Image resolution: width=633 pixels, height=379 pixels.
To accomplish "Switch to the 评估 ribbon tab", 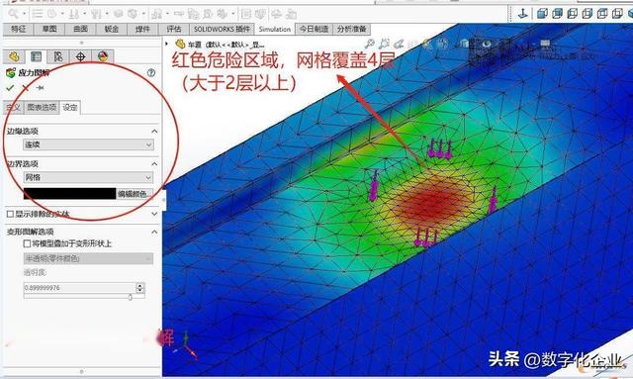I will pyautogui.click(x=174, y=29).
